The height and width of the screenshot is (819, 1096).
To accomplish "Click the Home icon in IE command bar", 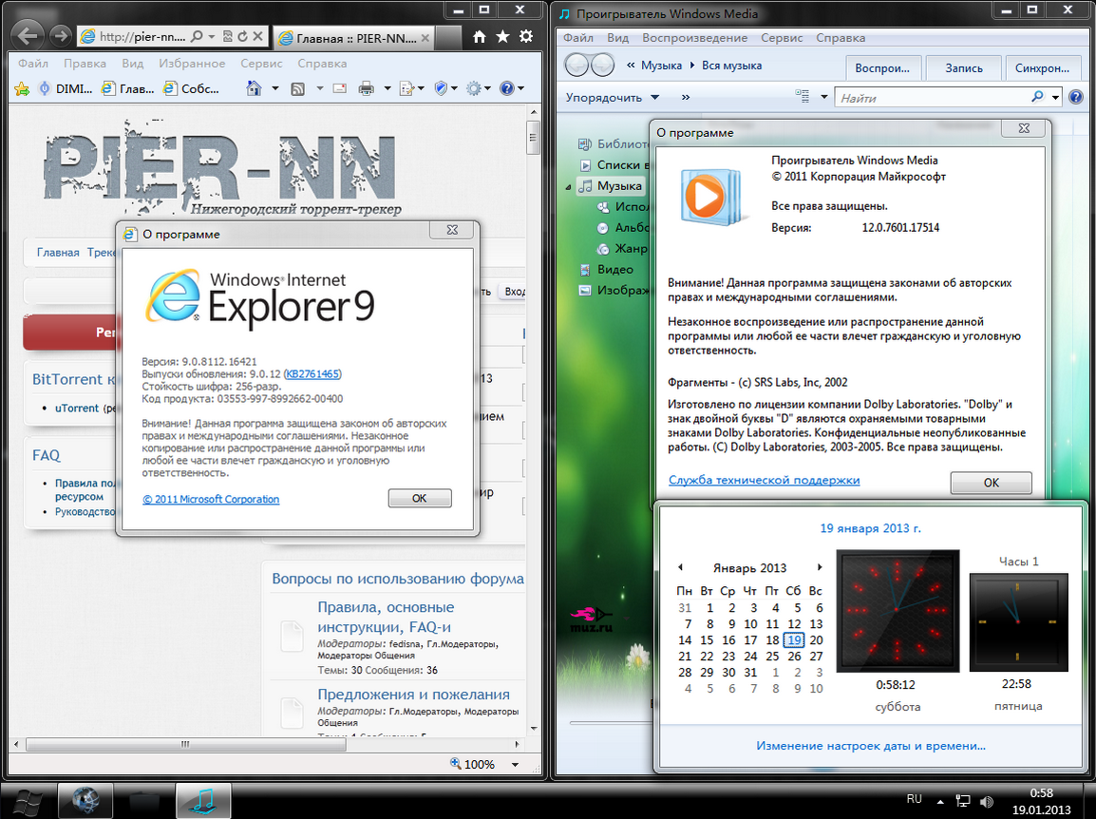I will tap(254, 88).
